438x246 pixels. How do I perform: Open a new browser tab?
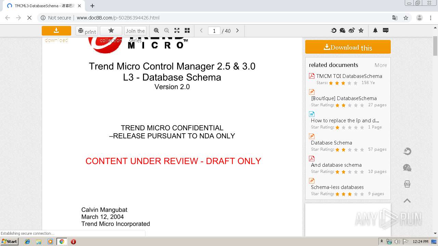(x=92, y=6)
